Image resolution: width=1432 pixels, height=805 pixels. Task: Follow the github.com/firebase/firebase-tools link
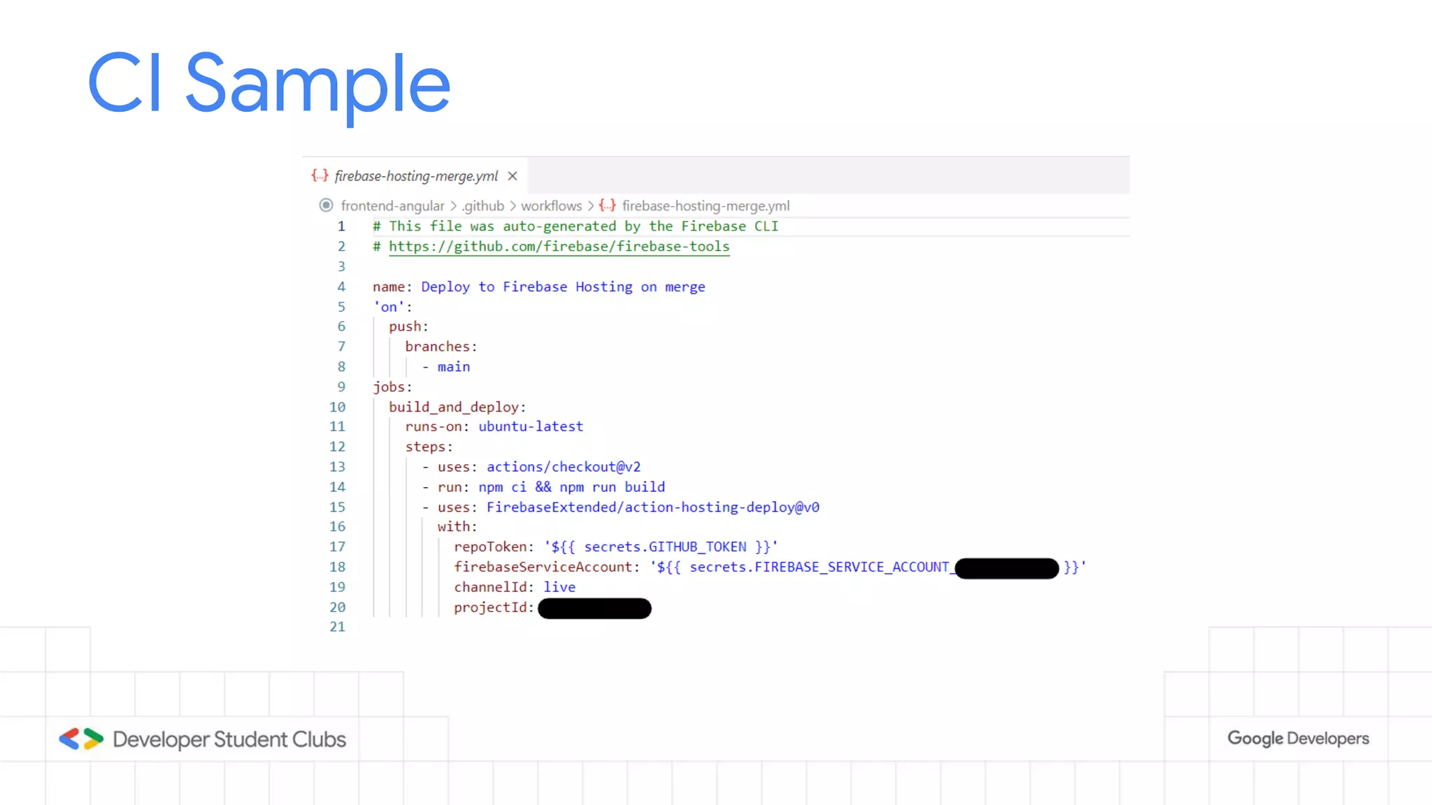[x=559, y=247]
